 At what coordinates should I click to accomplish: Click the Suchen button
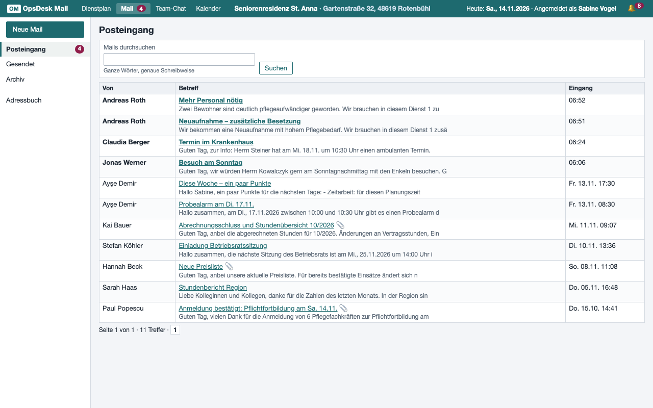tap(276, 68)
